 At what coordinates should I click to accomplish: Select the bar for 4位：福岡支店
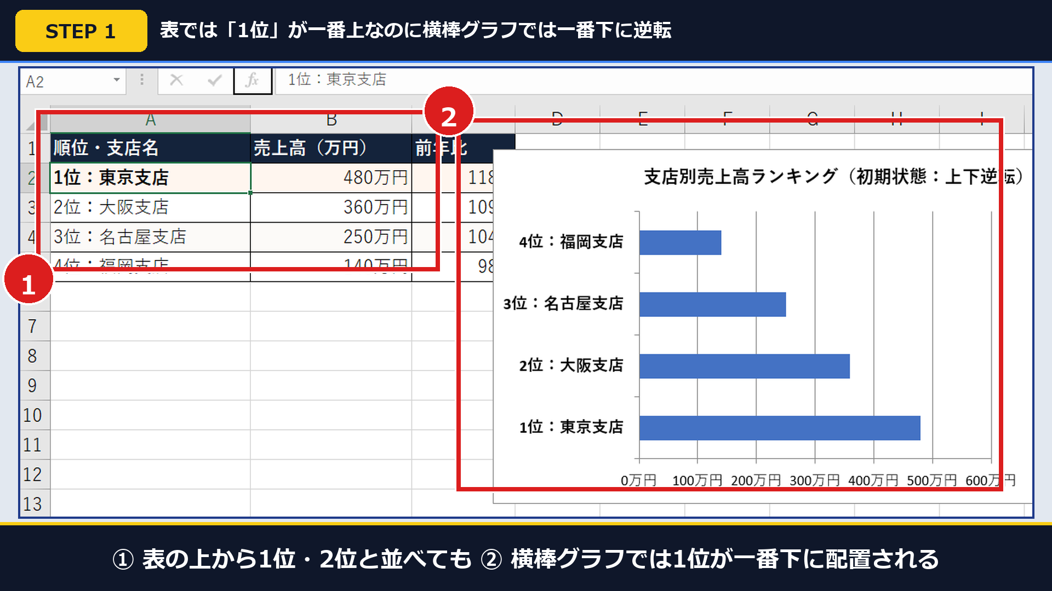coord(680,242)
